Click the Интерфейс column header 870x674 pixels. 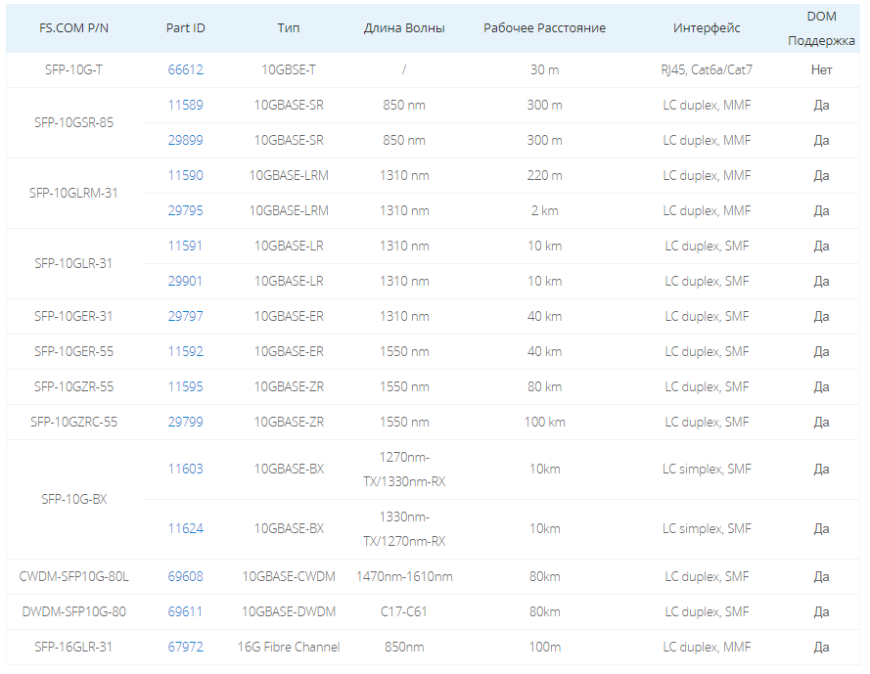click(x=707, y=27)
